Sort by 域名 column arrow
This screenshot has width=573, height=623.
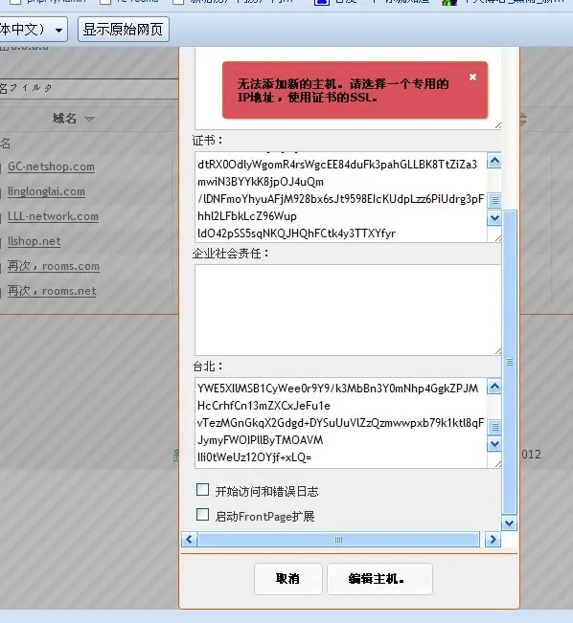tap(89, 120)
